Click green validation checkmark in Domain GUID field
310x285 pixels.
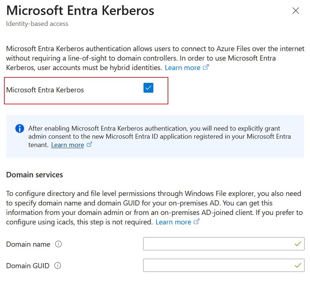point(298,265)
